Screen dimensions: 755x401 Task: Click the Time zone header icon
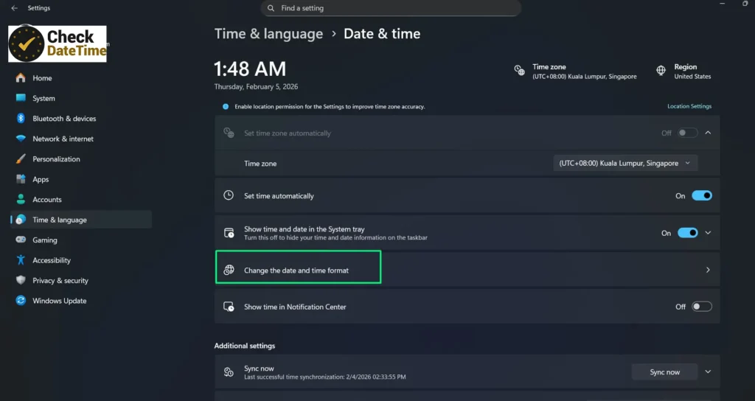[519, 71]
